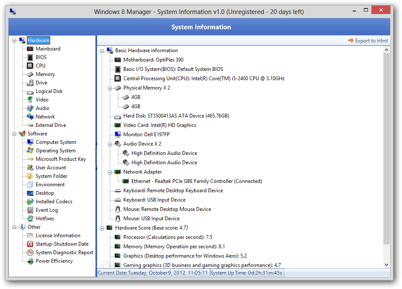Select the Startup-Shutdown Date icon
402x289 pixels.
coord(30,244)
